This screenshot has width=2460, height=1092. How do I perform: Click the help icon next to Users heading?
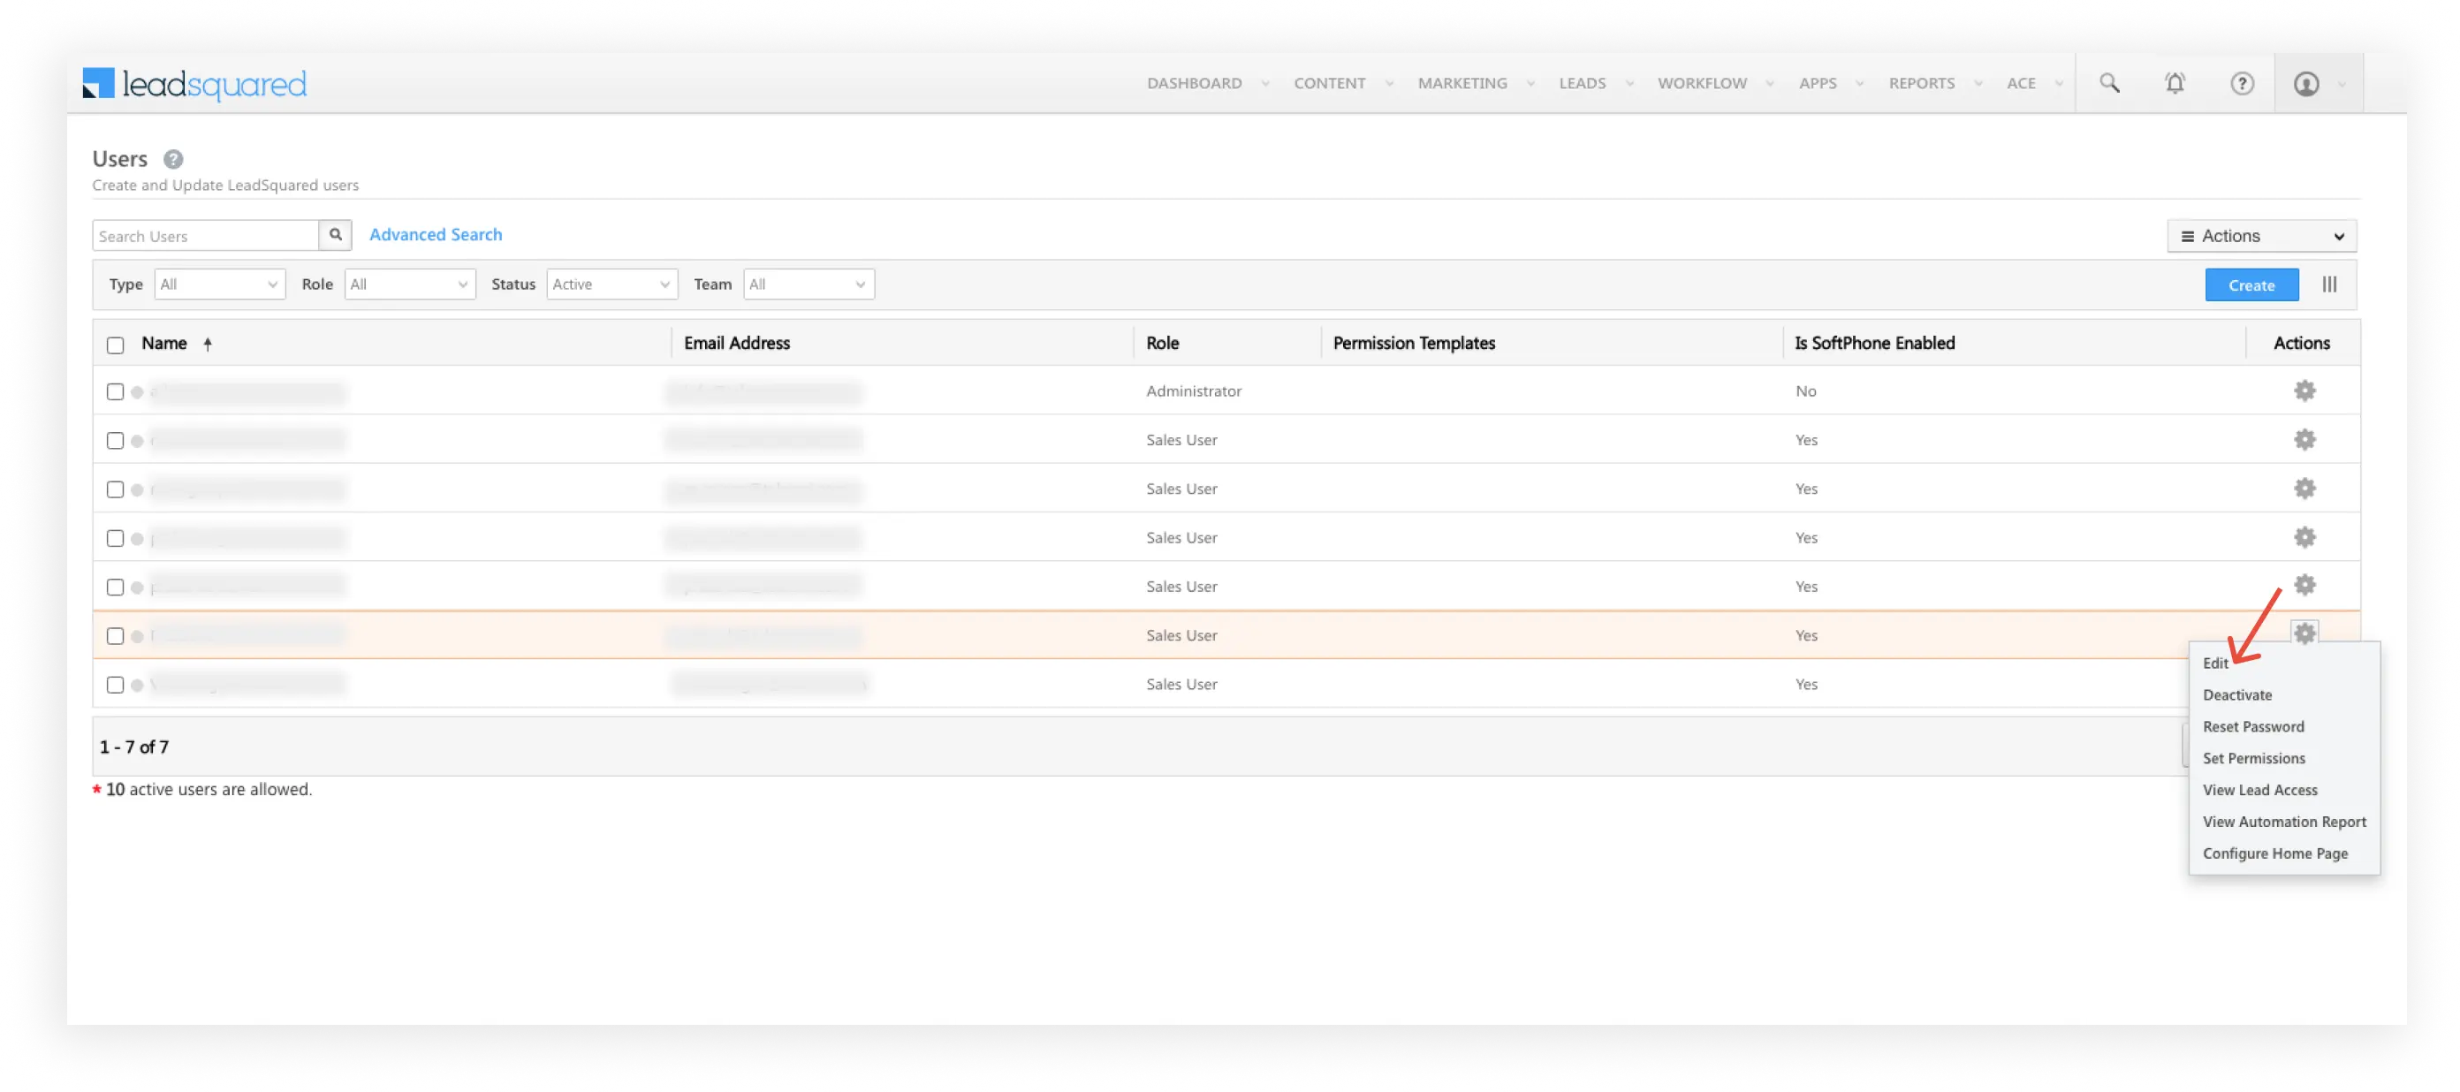173,158
